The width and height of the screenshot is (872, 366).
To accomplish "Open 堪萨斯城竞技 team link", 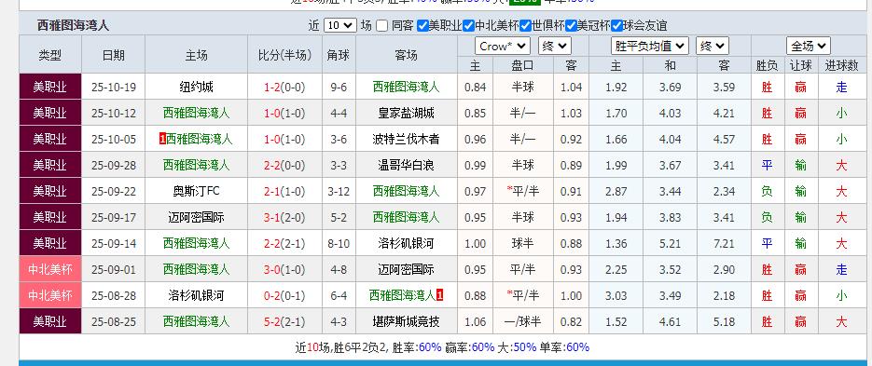I will (406, 321).
